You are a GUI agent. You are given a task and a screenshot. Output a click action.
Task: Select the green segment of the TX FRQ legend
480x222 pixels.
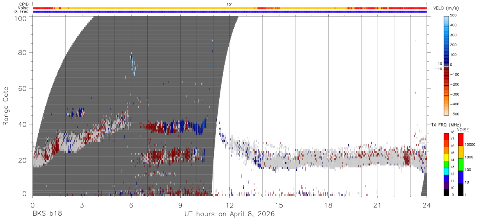(x=446, y=164)
